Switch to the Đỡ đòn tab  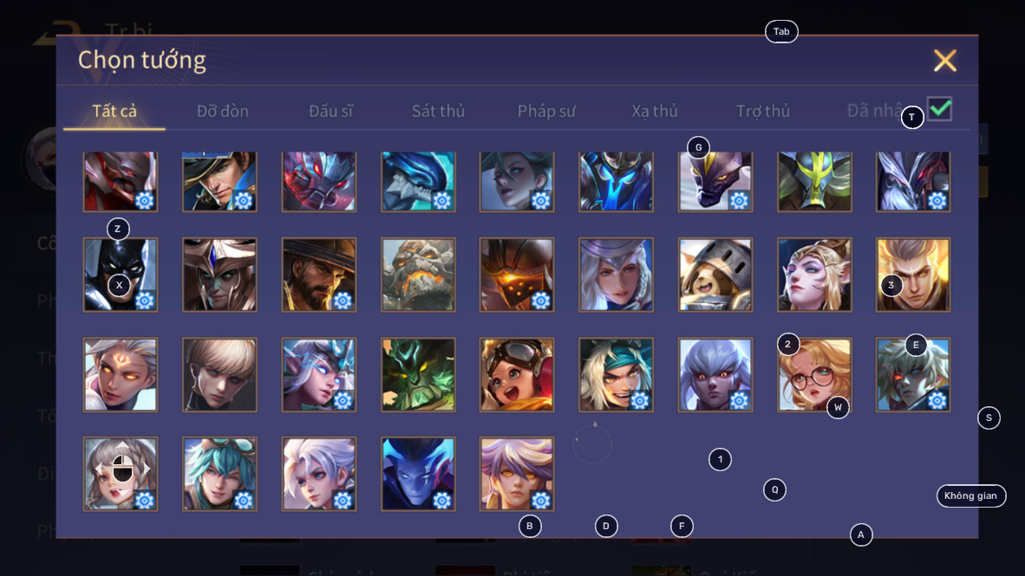tap(222, 111)
